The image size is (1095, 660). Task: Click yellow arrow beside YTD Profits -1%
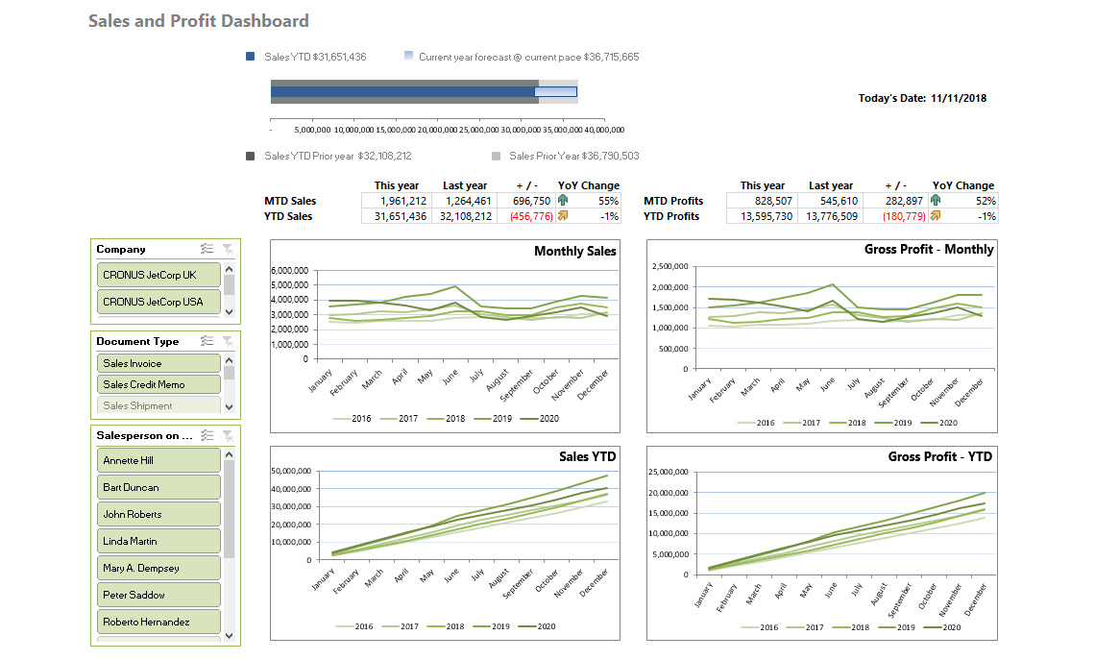click(x=936, y=216)
